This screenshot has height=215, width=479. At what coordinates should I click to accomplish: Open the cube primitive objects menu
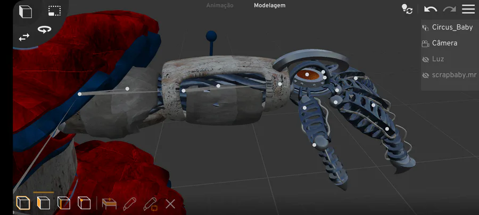pyautogui.click(x=26, y=12)
